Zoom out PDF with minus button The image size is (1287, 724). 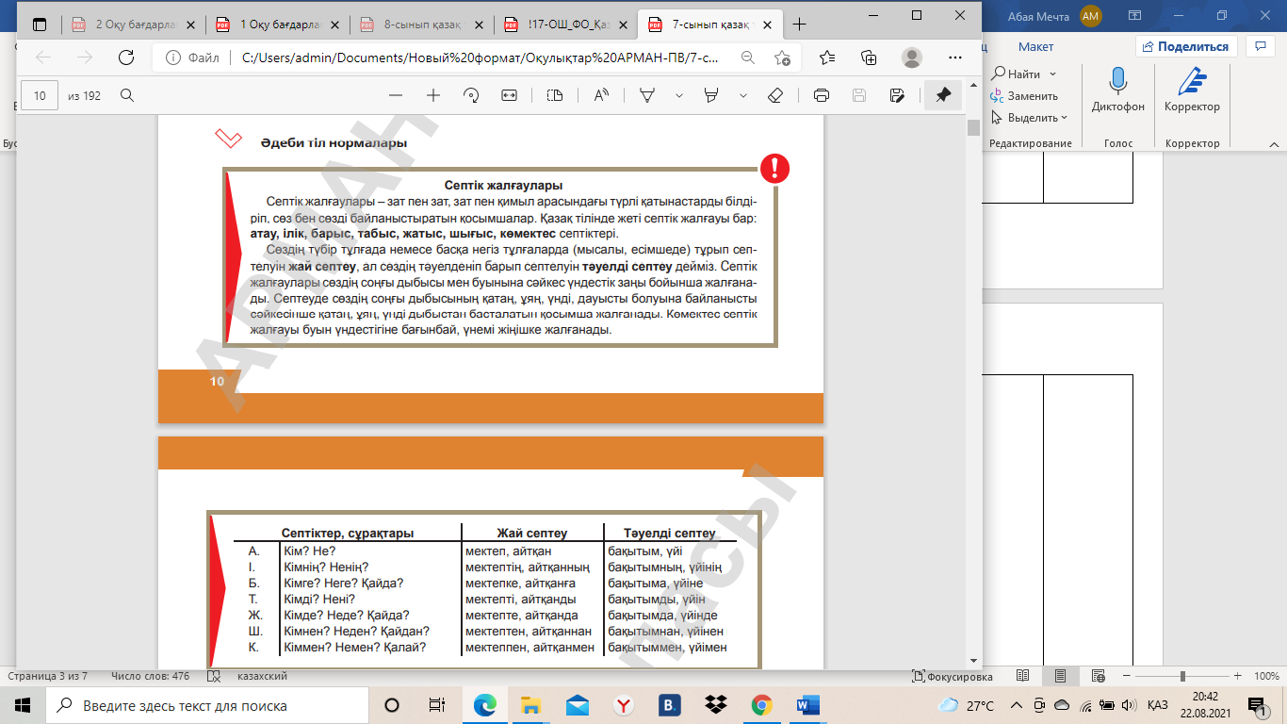(x=396, y=95)
